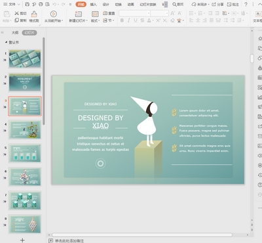
Task: Open the bullet list dropdown arrow
Action: coord(195,13)
